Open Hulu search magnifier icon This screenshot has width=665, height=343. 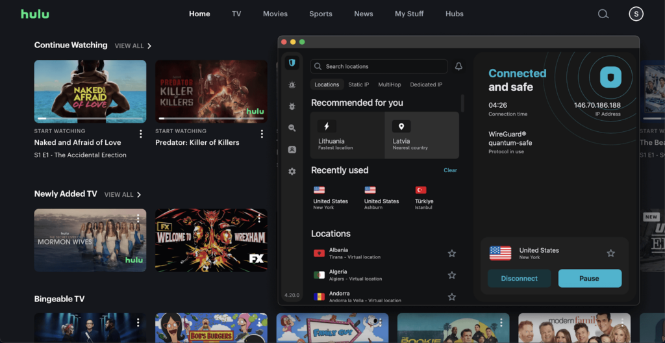(603, 14)
